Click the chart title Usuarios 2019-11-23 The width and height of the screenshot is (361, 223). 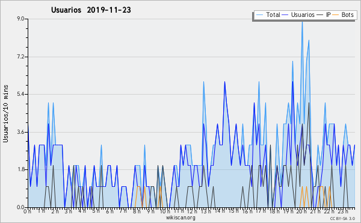tap(91, 10)
